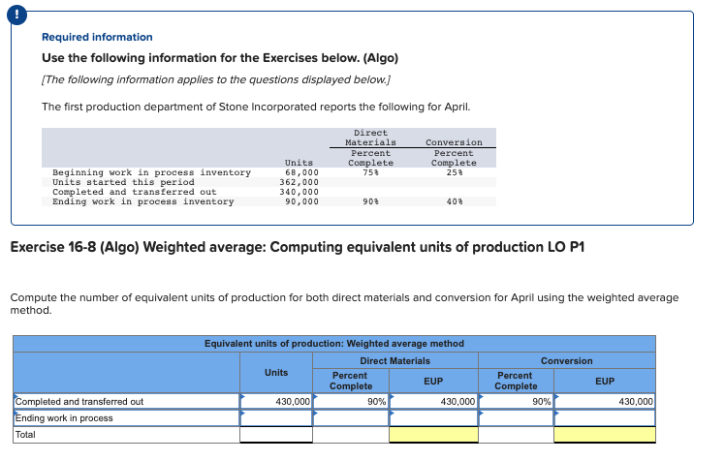Click Direct Materials EUP field for Ending work
Viewport: 725px width, 461px height.
(433, 418)
